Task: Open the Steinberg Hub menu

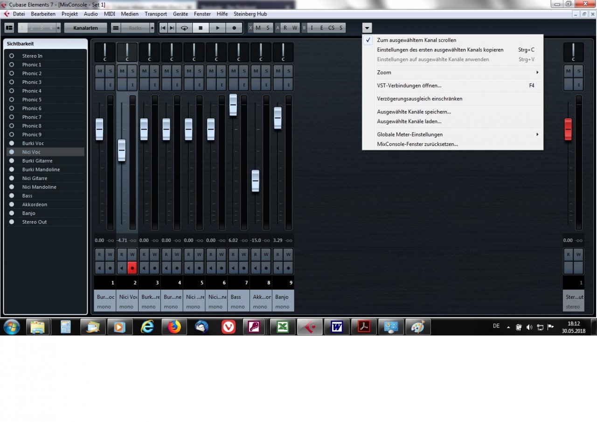Action: pos(250,14)
